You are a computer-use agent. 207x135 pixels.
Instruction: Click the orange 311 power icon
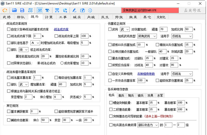[x=5, y=10]
